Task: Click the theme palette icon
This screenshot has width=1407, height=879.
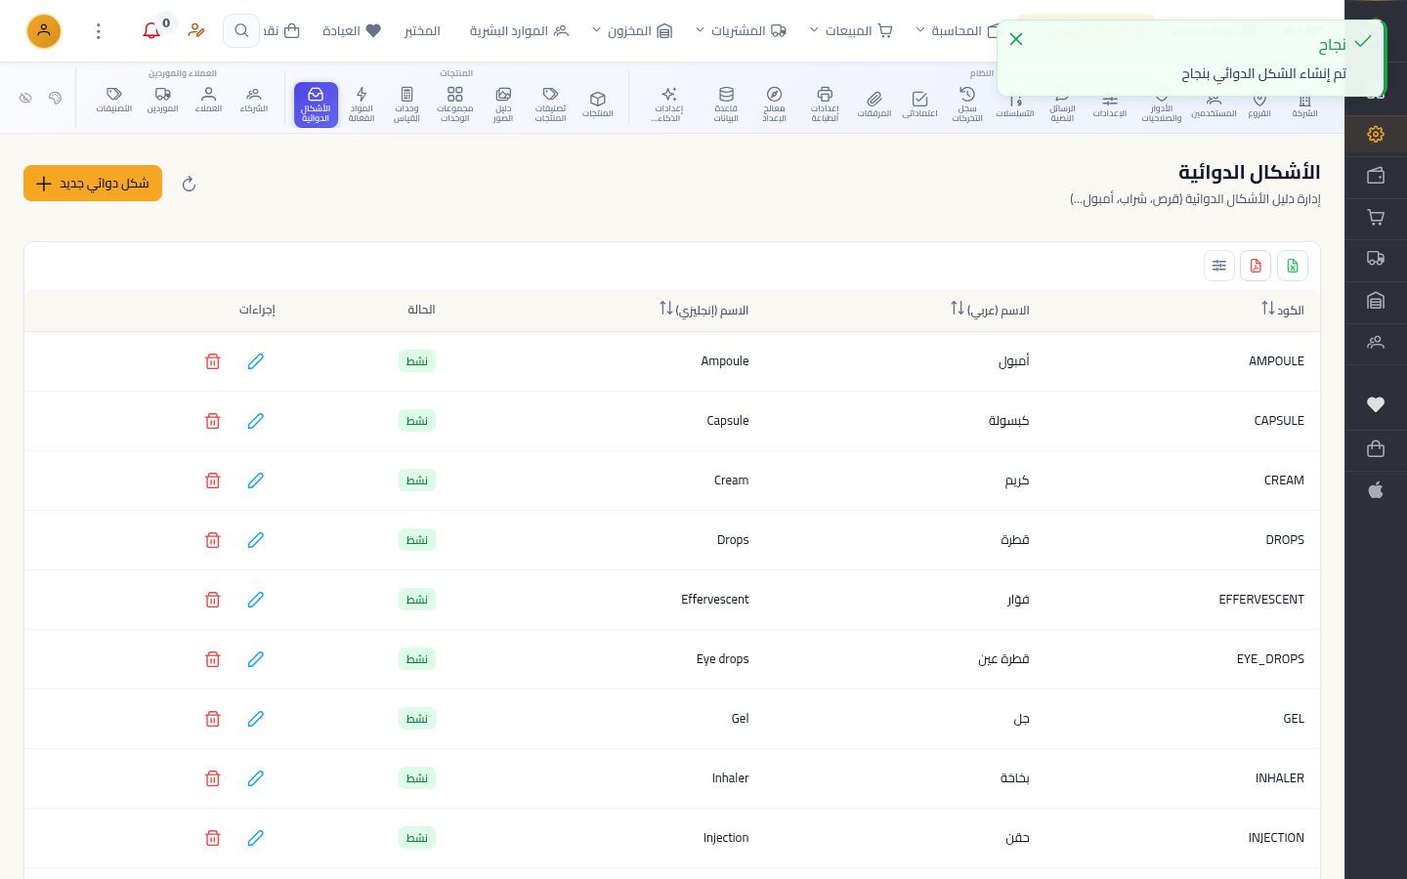Action: coord(55,98)
